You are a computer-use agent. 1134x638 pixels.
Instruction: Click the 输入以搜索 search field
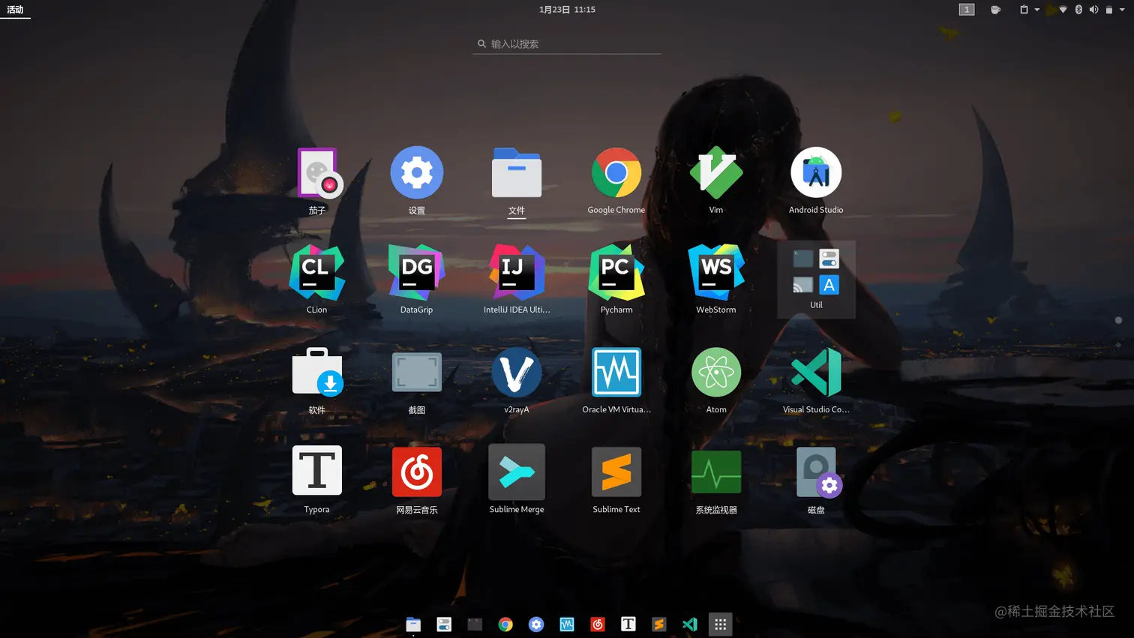coord(567,43)
